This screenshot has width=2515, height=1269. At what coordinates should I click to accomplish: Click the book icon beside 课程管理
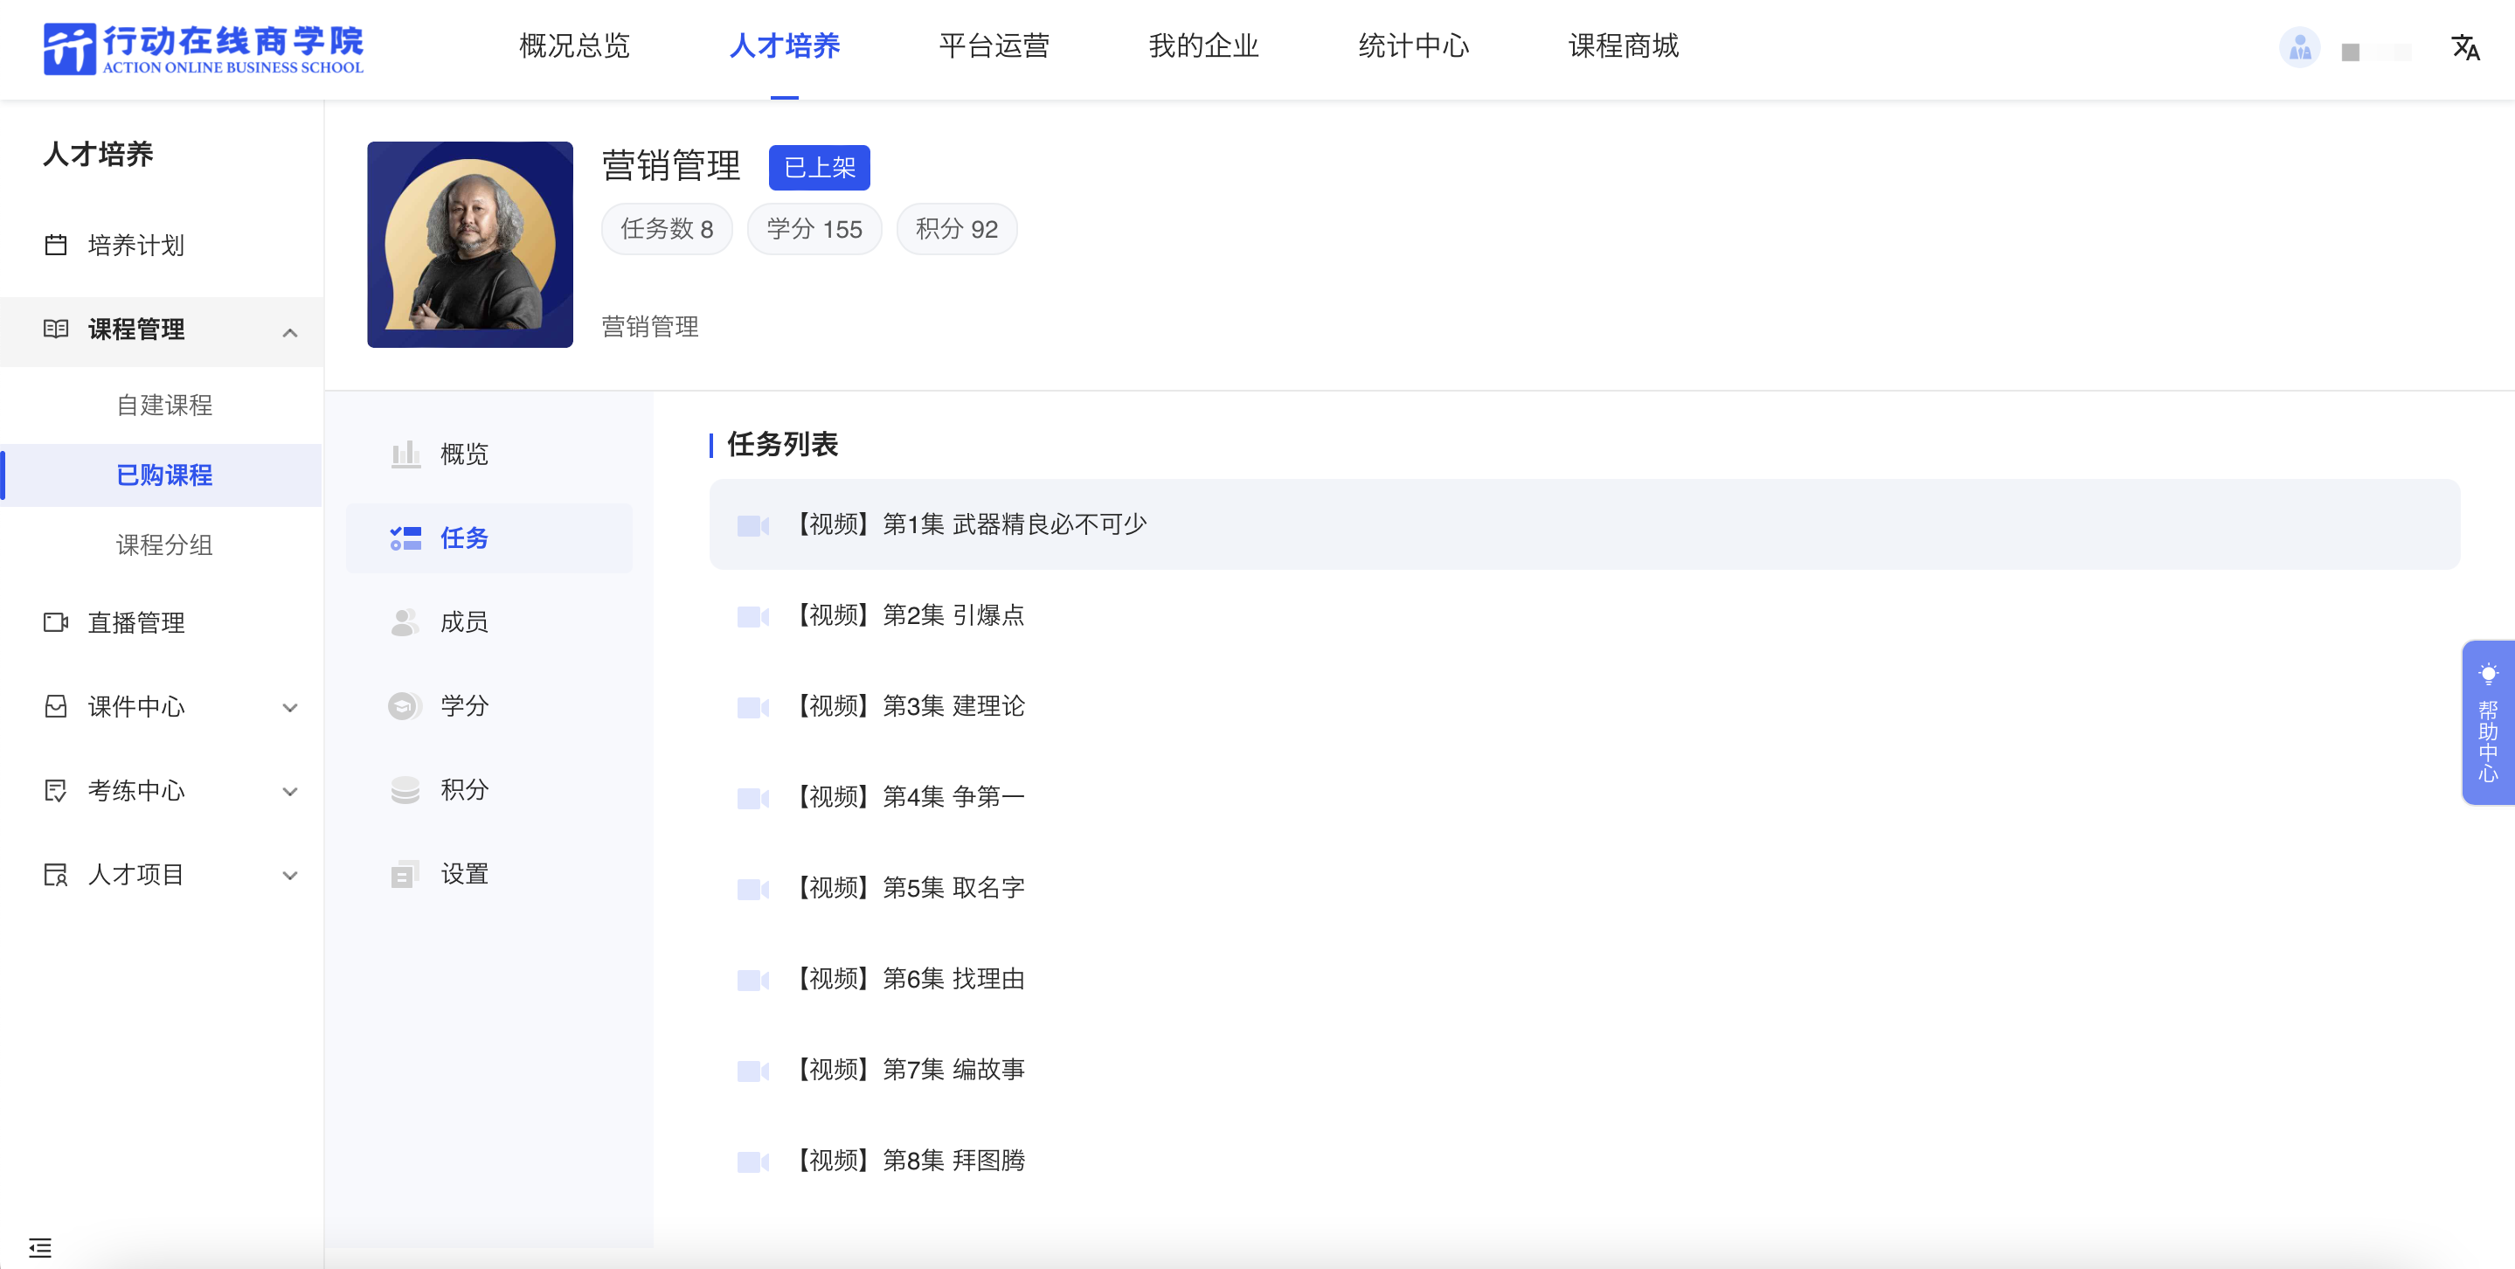tap(56, 329)
